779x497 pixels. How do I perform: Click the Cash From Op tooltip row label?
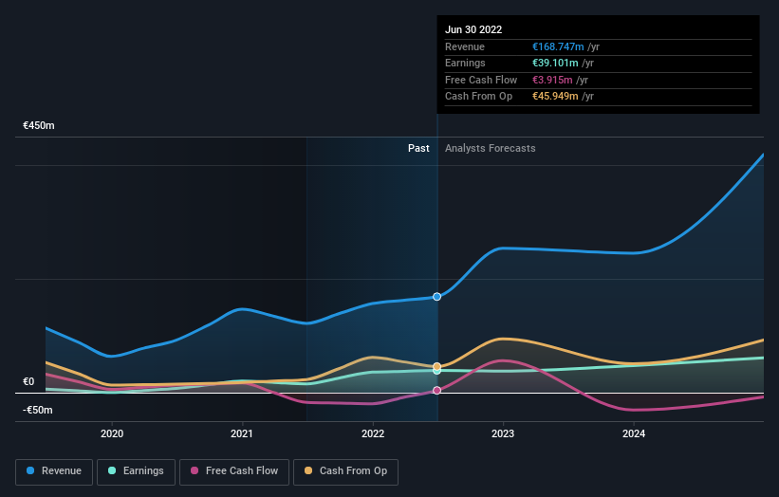pos(478,97)
